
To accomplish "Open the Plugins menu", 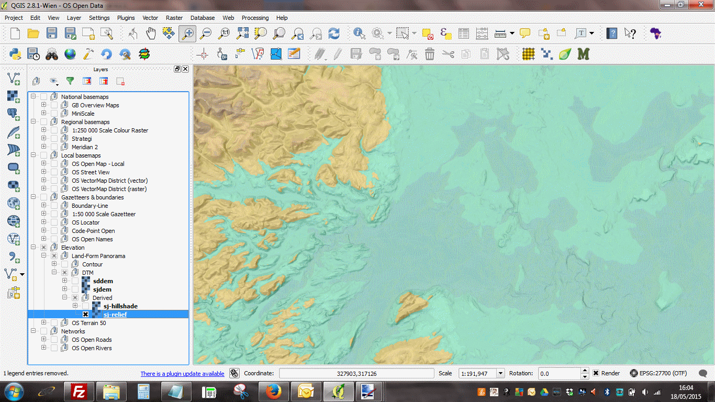I will 126,18.
